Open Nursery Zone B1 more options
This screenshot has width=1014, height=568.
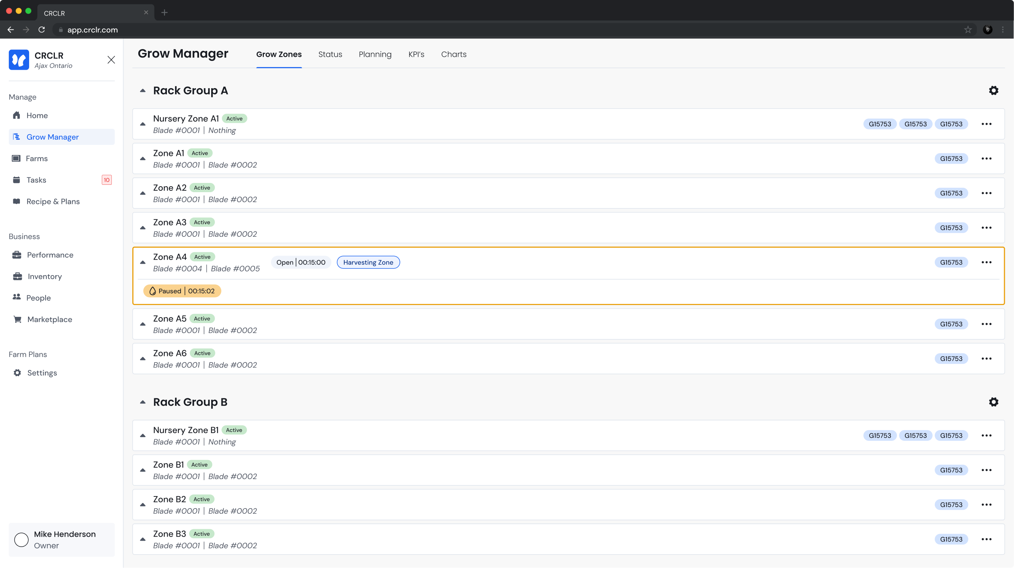(986, 435)
